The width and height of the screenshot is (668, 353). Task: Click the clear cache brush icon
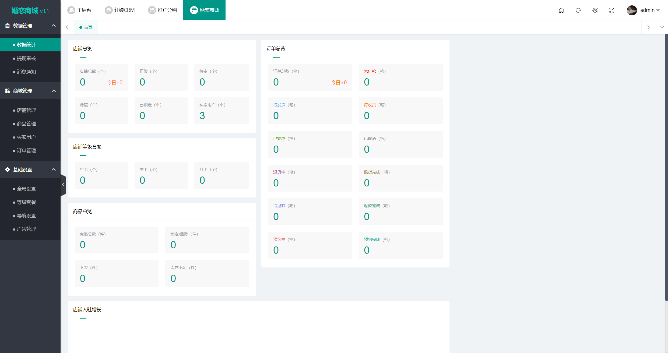click(595, 10)
